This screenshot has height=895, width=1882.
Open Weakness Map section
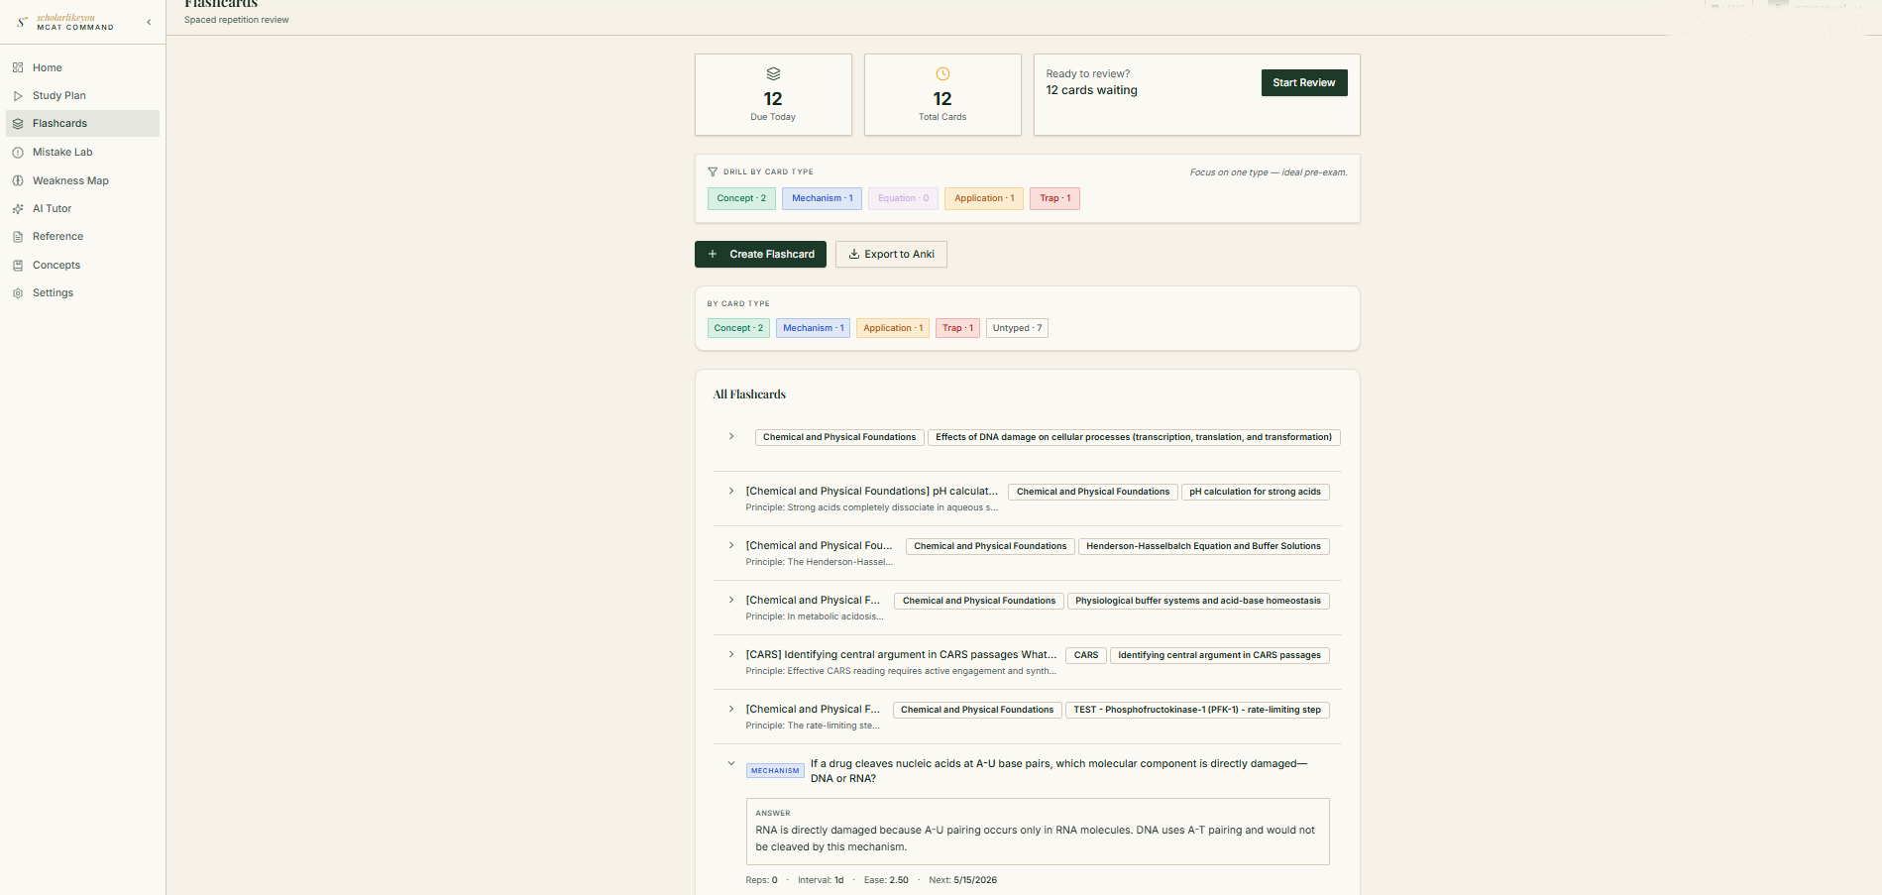(x=82, y=180)
